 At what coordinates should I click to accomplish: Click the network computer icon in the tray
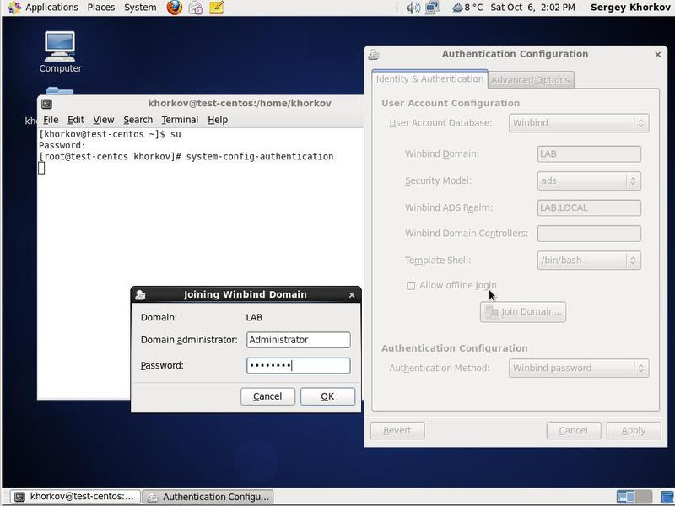pos(432,7)
